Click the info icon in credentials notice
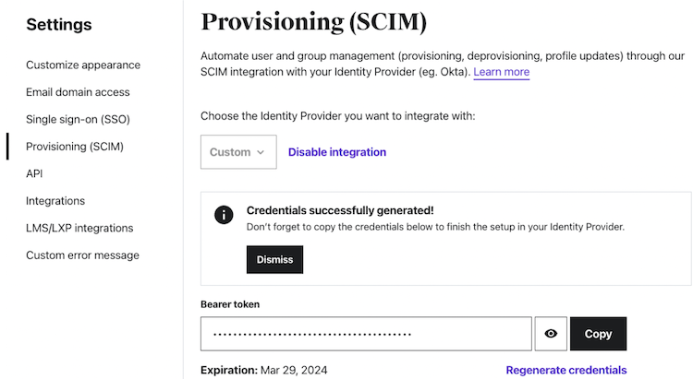The height and width of the screenshot is (379, 693). pos(224,215)
